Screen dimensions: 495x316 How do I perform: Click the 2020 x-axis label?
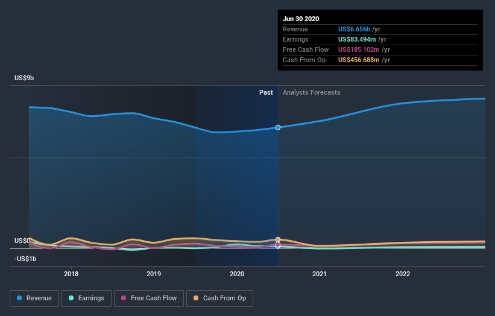point(237,274)
